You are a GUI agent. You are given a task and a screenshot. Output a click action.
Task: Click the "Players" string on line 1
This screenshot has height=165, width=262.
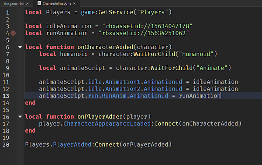pyautogui.click(x=152, y=12)
